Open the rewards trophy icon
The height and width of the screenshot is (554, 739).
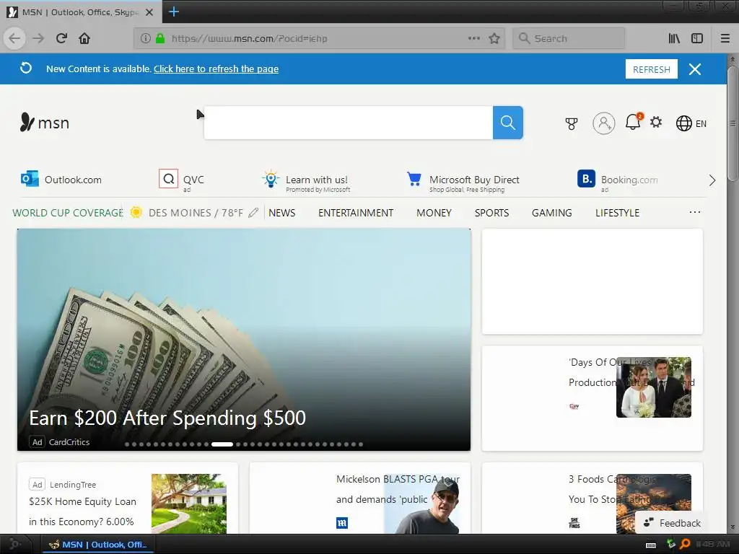coord(572,123)
